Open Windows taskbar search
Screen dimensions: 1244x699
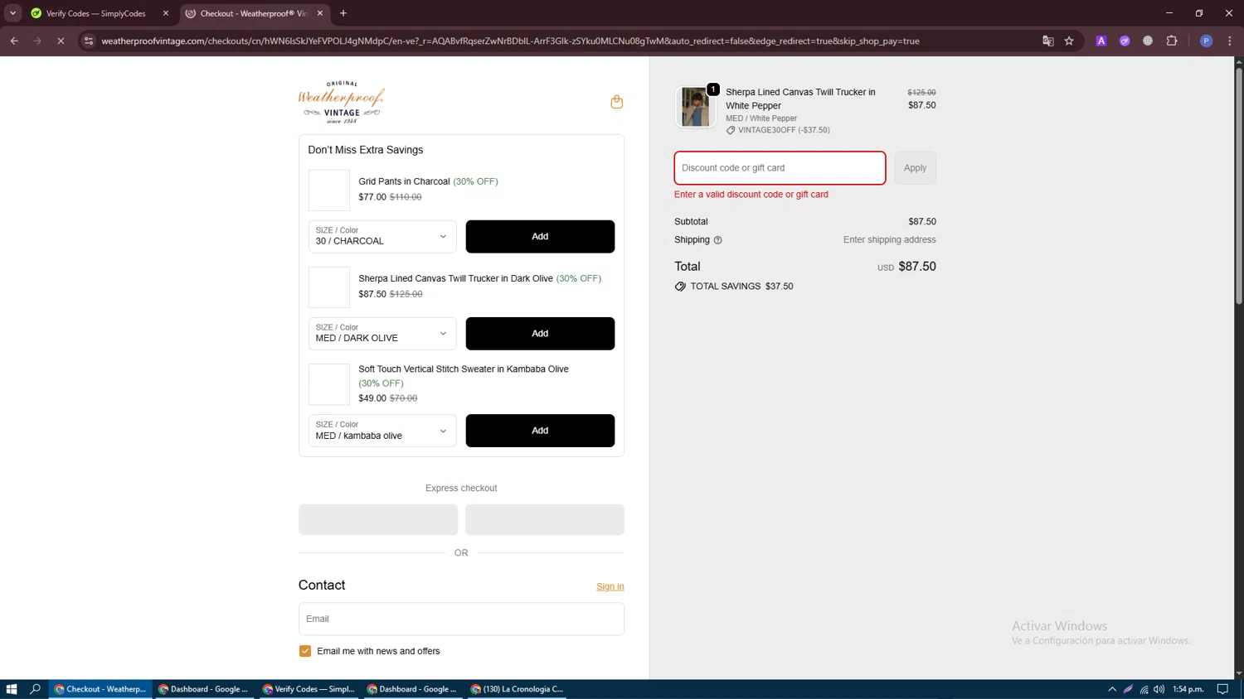35,689
